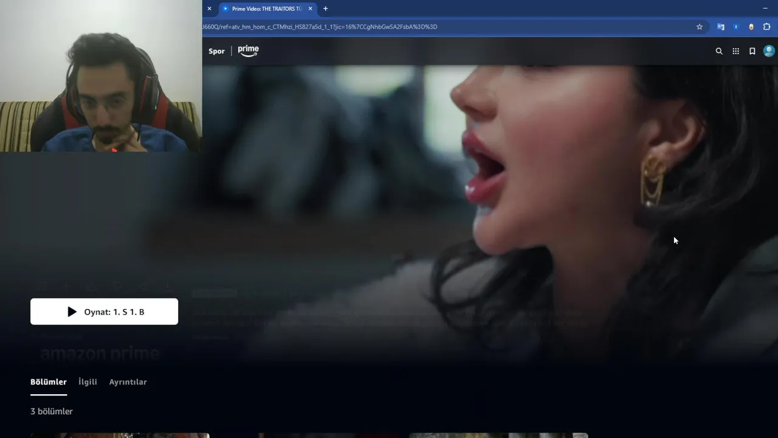This screenshot has height=438, width=778.
Task: Open the profile avatar menu
Action: tap(769, 51)
